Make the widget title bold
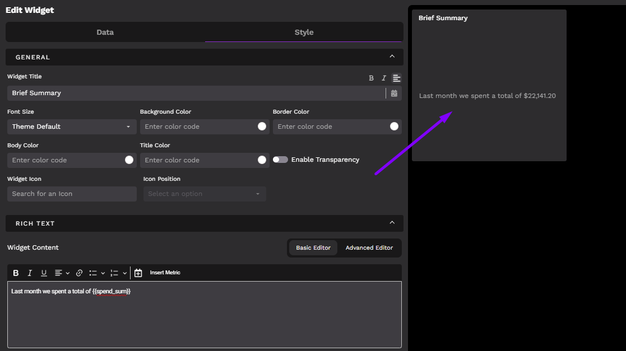Image resolution: width=626 pixels, height=351 pixels. coord(371,78)
